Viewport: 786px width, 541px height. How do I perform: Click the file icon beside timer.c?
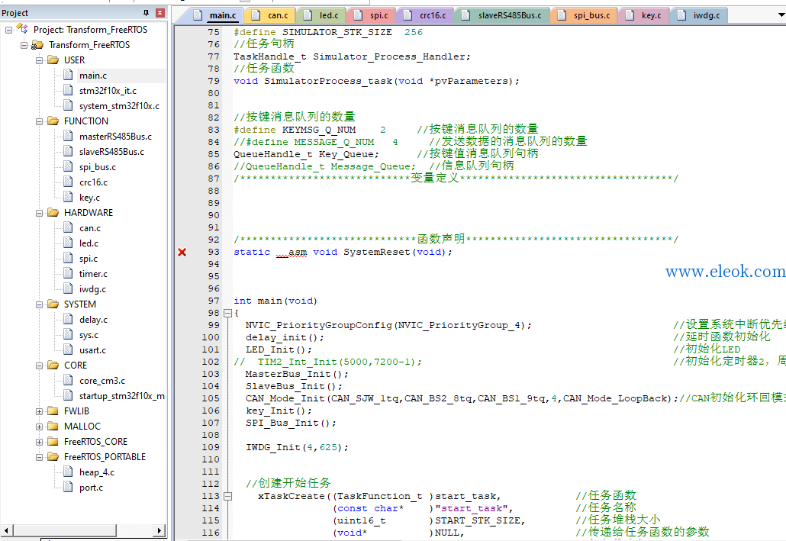coord(68,274)
